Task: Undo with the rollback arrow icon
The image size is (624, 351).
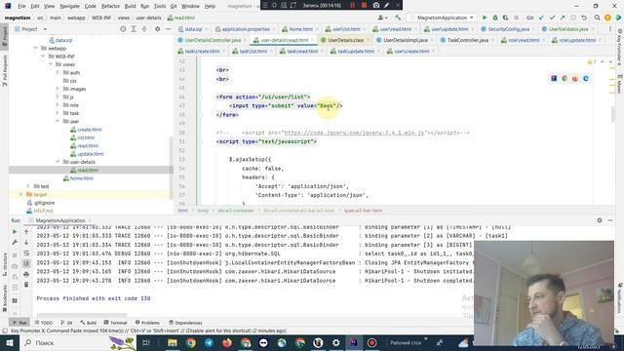Action: coord(584,18)
